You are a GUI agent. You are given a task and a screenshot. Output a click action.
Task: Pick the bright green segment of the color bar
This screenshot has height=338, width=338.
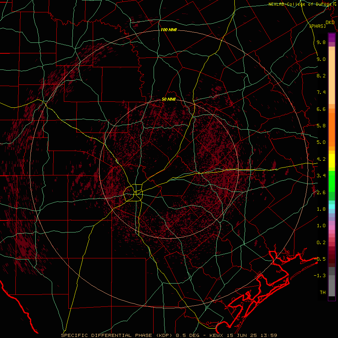[x=332, y=181]
